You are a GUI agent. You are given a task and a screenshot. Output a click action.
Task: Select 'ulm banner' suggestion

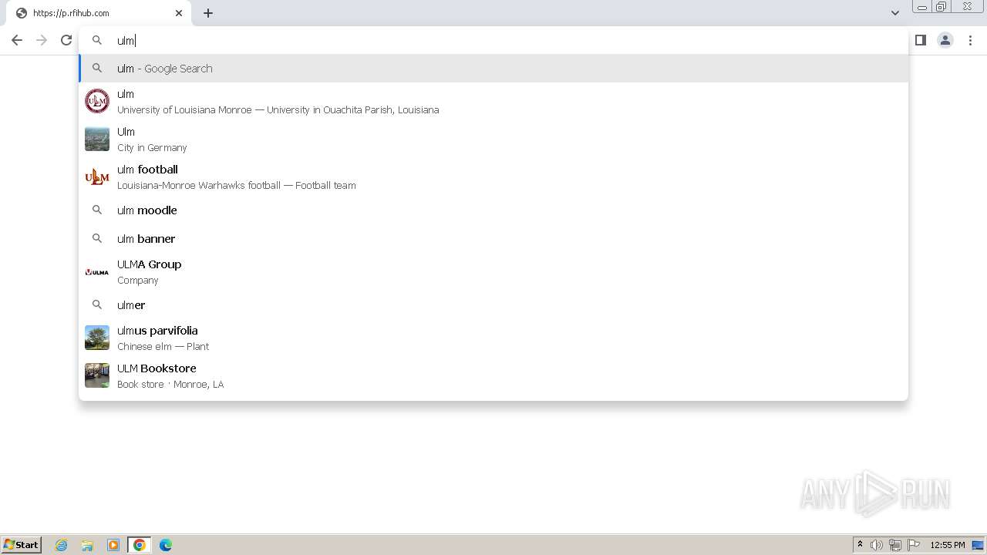click(x=493, y=238)
